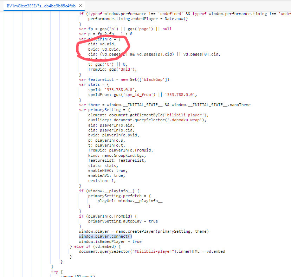Click the 'enableAV1: true,' line
The height and width of the screenshot is (277, 291).
coord(106,175)
